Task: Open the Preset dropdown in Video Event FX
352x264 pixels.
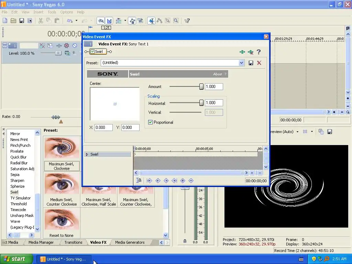Action: (241, 63)
